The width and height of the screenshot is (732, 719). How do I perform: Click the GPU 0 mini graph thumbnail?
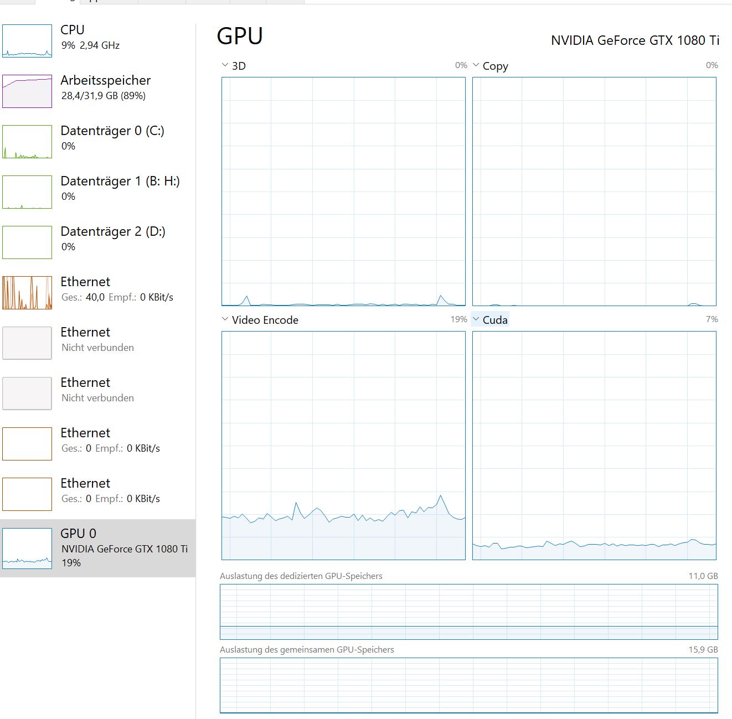pos(27,549)
